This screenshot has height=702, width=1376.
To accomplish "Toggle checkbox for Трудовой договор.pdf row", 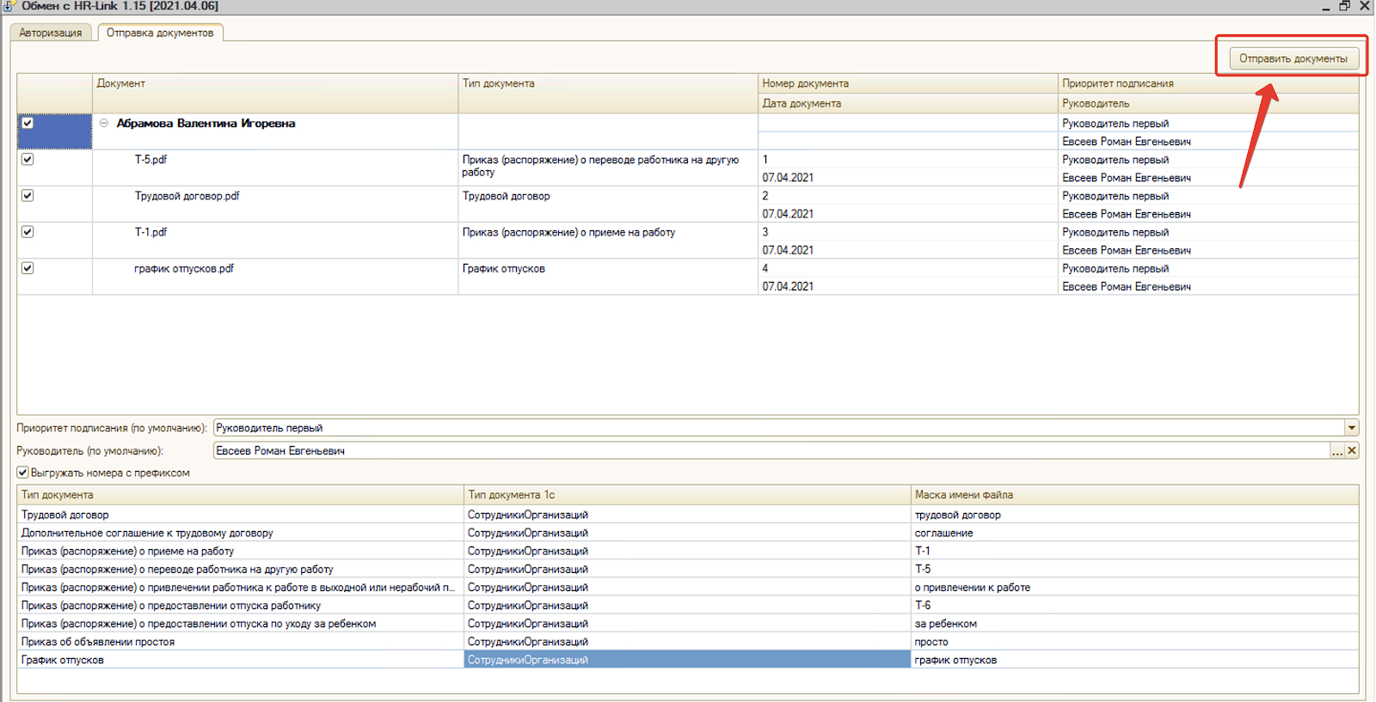I will pos(28,195).
